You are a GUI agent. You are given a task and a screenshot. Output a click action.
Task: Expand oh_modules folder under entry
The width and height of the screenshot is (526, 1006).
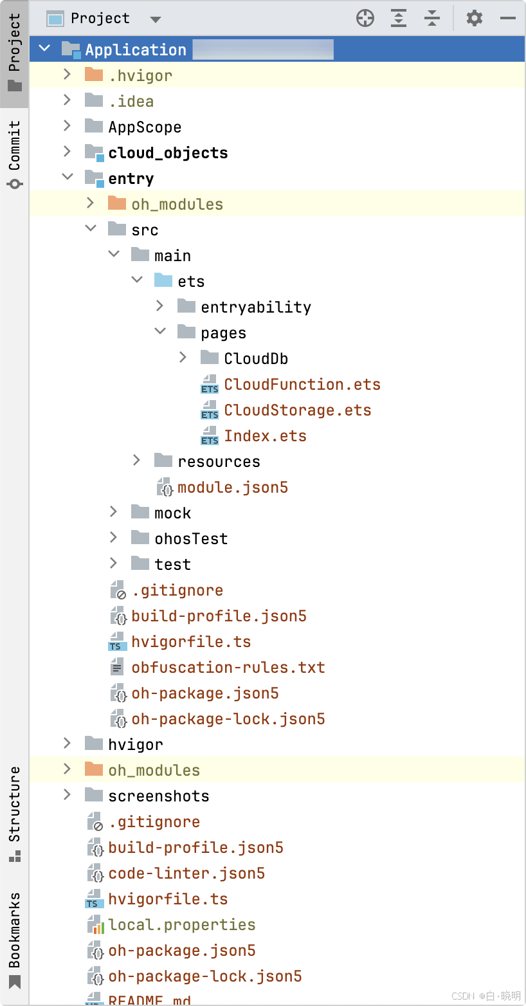pyautogui.click(x=91, y=203)
